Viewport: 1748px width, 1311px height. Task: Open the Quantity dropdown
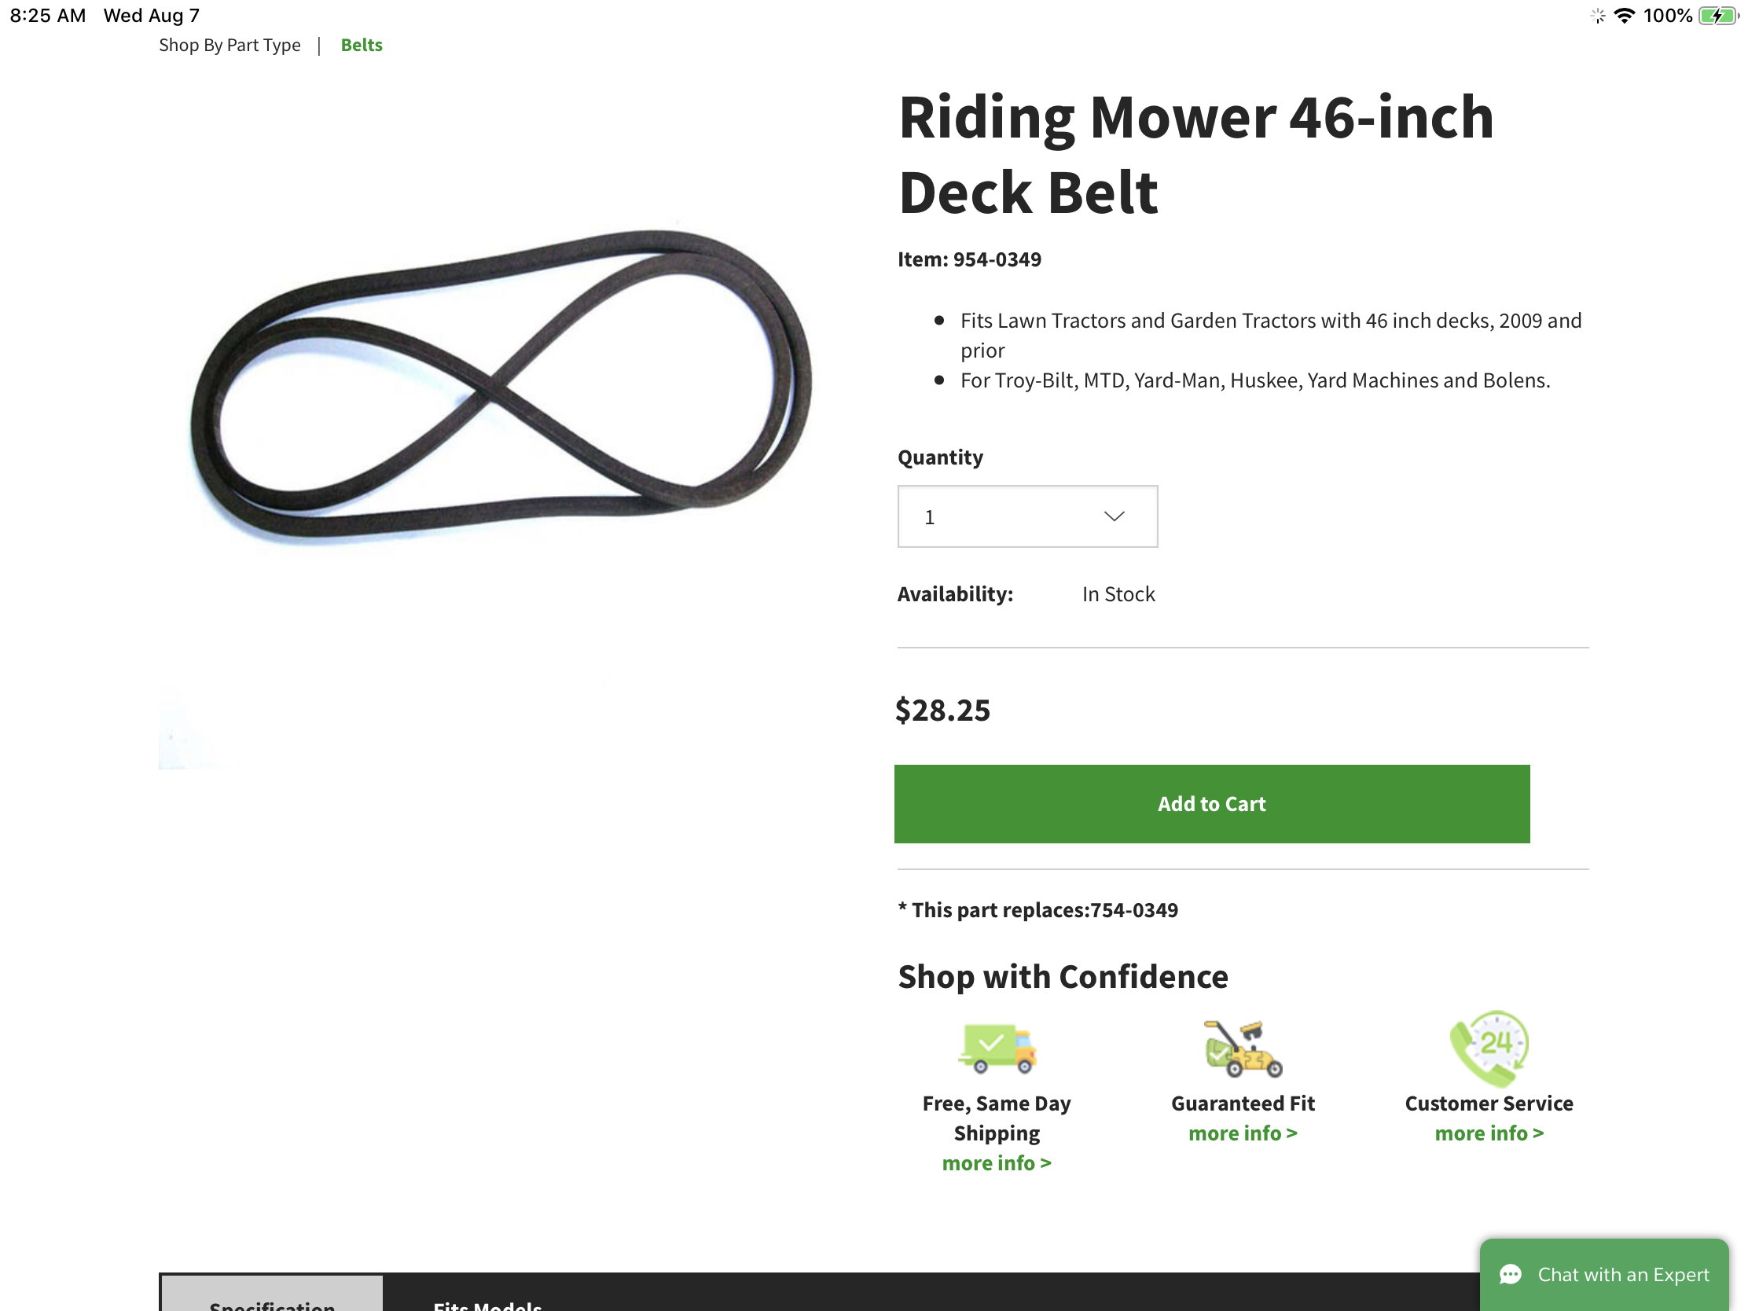1026,517
